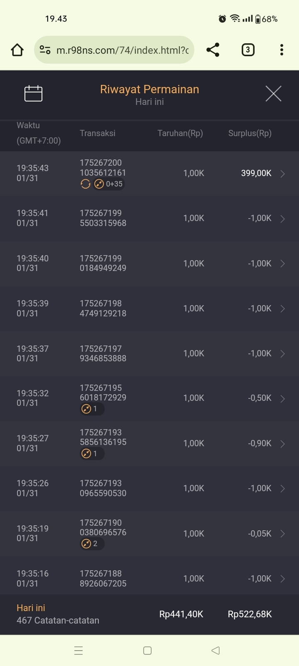Open the 19:35:27 record with -0,90K
299x666 pixels.
point(149,443)
